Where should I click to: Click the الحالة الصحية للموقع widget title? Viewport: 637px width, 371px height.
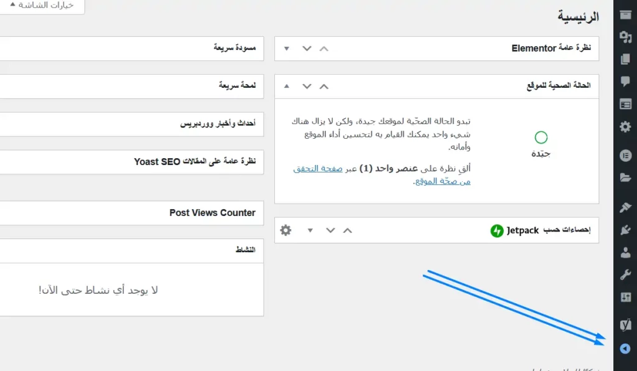click(x=559, y=85)
